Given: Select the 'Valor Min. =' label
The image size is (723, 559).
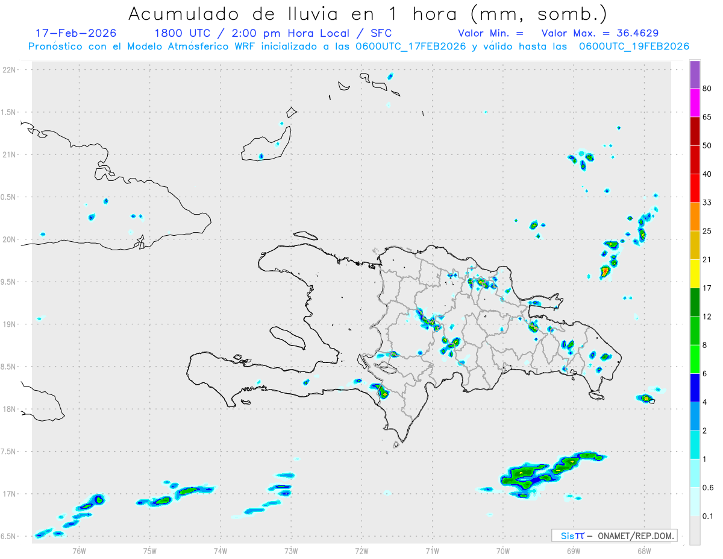Looking at the screenshot, I should click(x=491, y=34).
